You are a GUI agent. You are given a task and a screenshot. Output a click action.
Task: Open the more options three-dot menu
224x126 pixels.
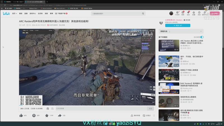point(154,115)
